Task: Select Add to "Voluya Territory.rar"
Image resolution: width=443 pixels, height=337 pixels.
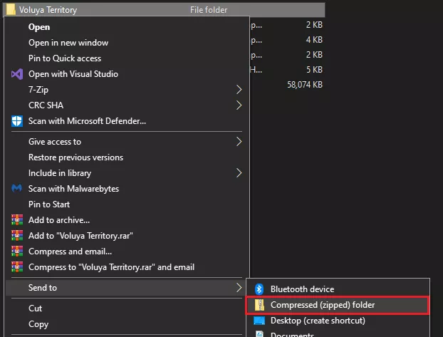Action: click(x=80, y=236)
